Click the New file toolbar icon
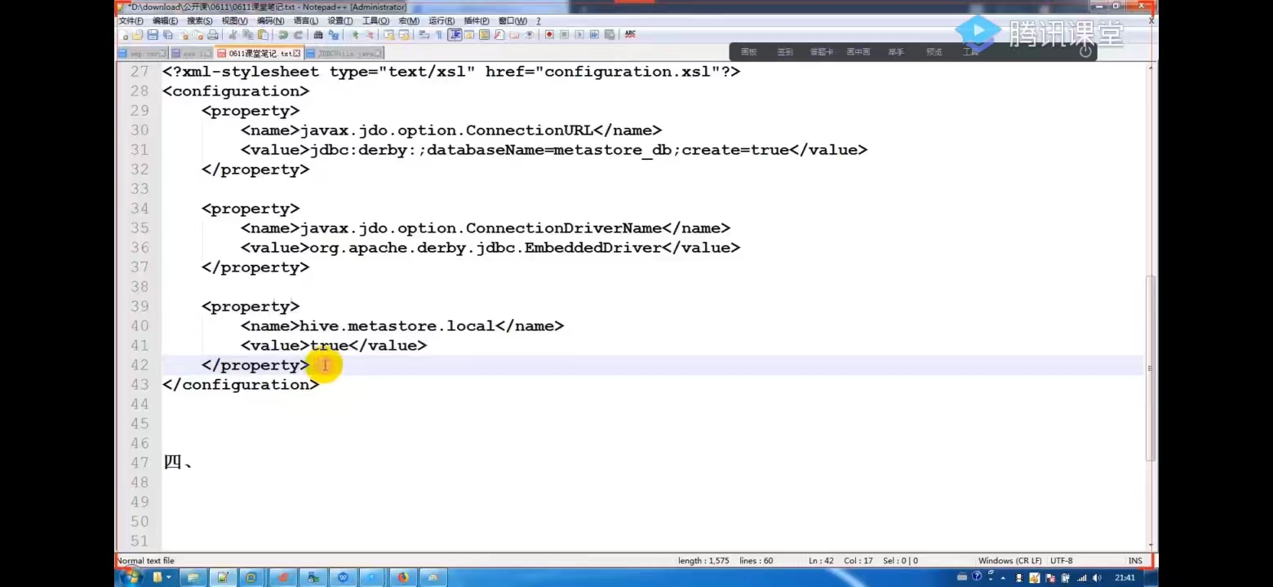Screen dimensions: 1273x587 pos(125,35)
